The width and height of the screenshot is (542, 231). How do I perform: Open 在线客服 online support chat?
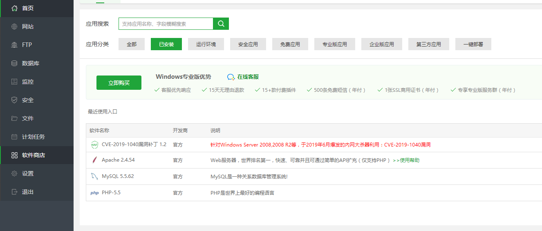point(243,77)
